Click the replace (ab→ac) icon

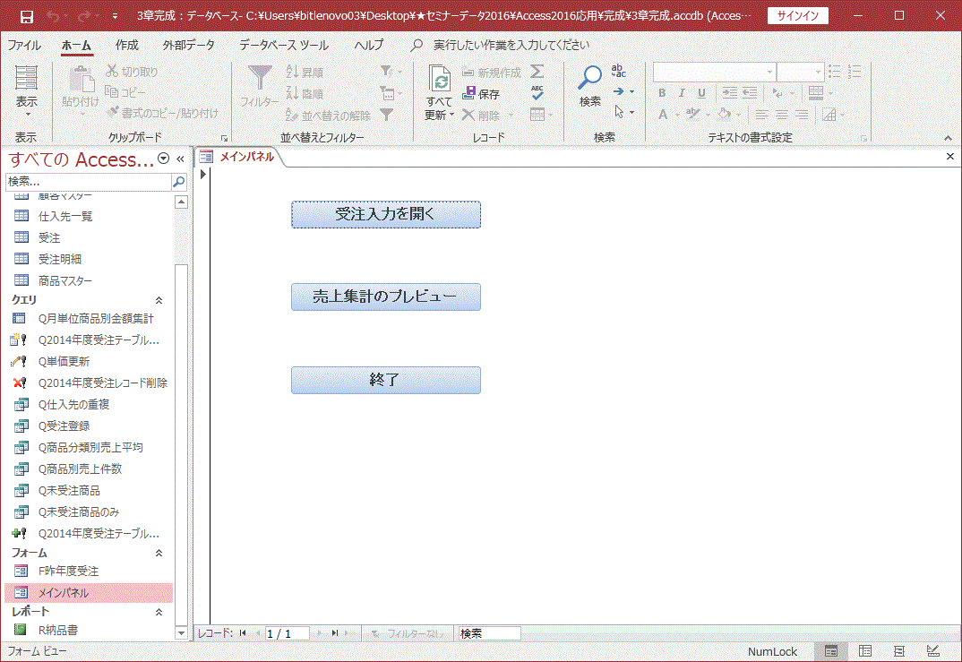(x=618, y=71)
